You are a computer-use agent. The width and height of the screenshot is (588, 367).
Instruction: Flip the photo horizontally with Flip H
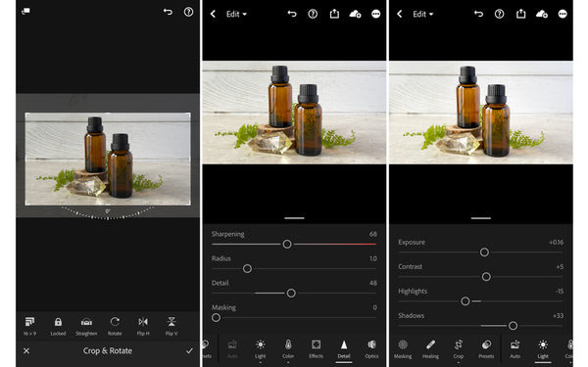pos(143,326)
